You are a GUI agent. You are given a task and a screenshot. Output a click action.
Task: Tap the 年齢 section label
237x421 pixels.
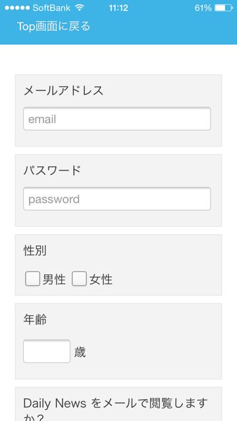point(35,320)
